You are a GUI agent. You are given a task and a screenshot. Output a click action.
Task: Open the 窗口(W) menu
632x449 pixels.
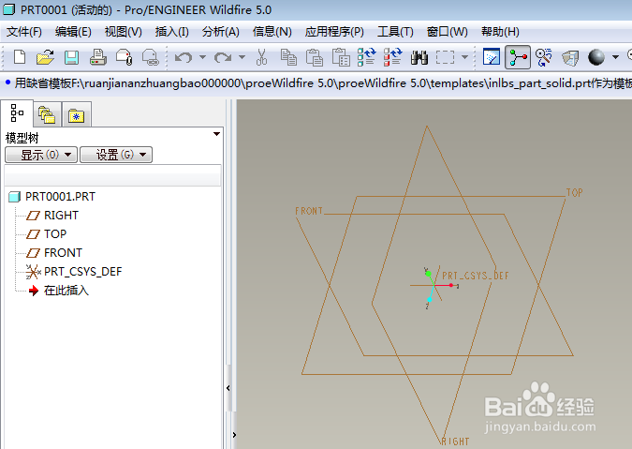[x=447, y=32]
